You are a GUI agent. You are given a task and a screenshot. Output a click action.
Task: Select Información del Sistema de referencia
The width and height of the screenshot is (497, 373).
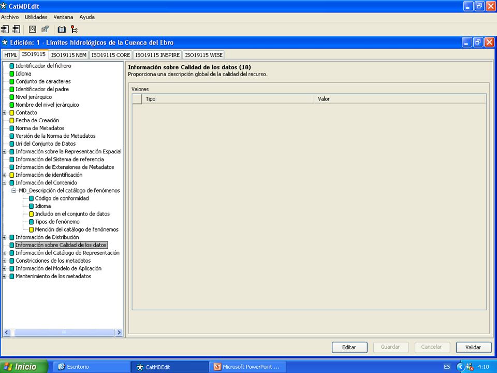coord(60,160)
